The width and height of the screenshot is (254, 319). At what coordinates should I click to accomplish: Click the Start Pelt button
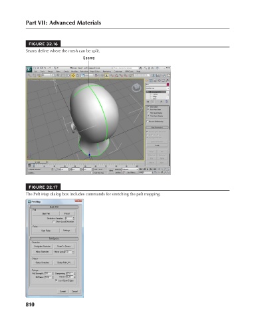click(46, 213)
